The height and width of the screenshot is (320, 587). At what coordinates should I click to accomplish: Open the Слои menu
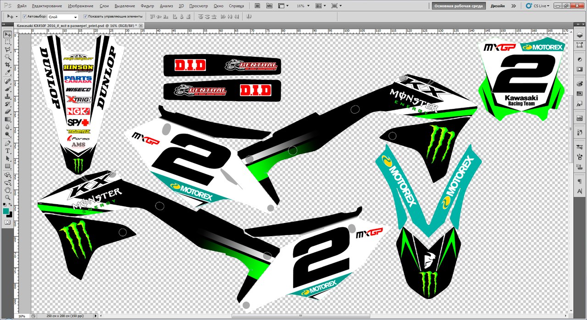click(104, 6)
